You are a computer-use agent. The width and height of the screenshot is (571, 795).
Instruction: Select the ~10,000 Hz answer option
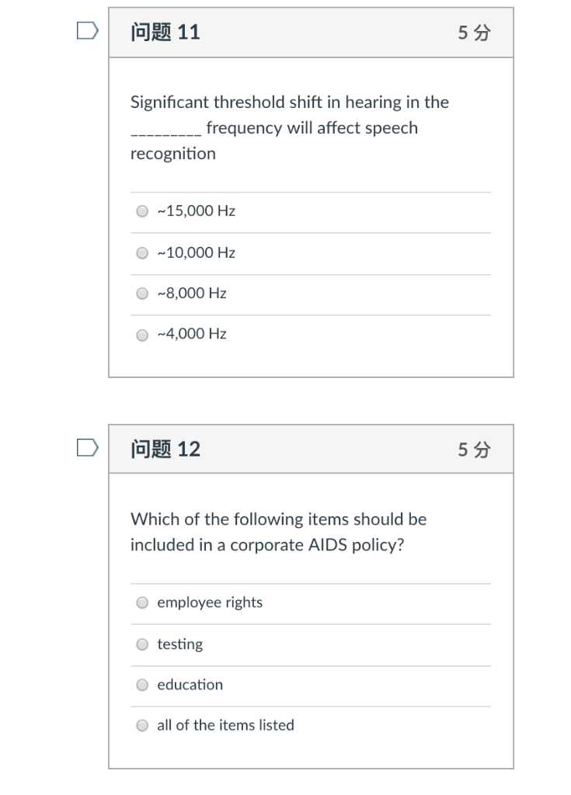tap(142, 252)
